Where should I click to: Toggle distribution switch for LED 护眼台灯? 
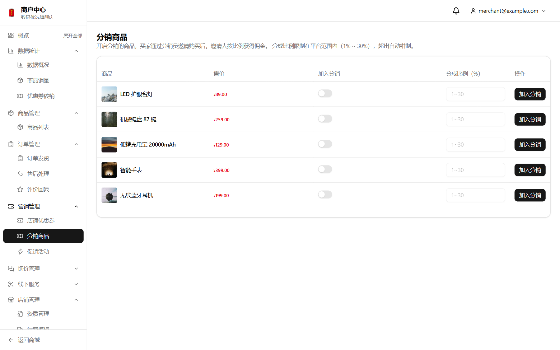coord(325,94)
